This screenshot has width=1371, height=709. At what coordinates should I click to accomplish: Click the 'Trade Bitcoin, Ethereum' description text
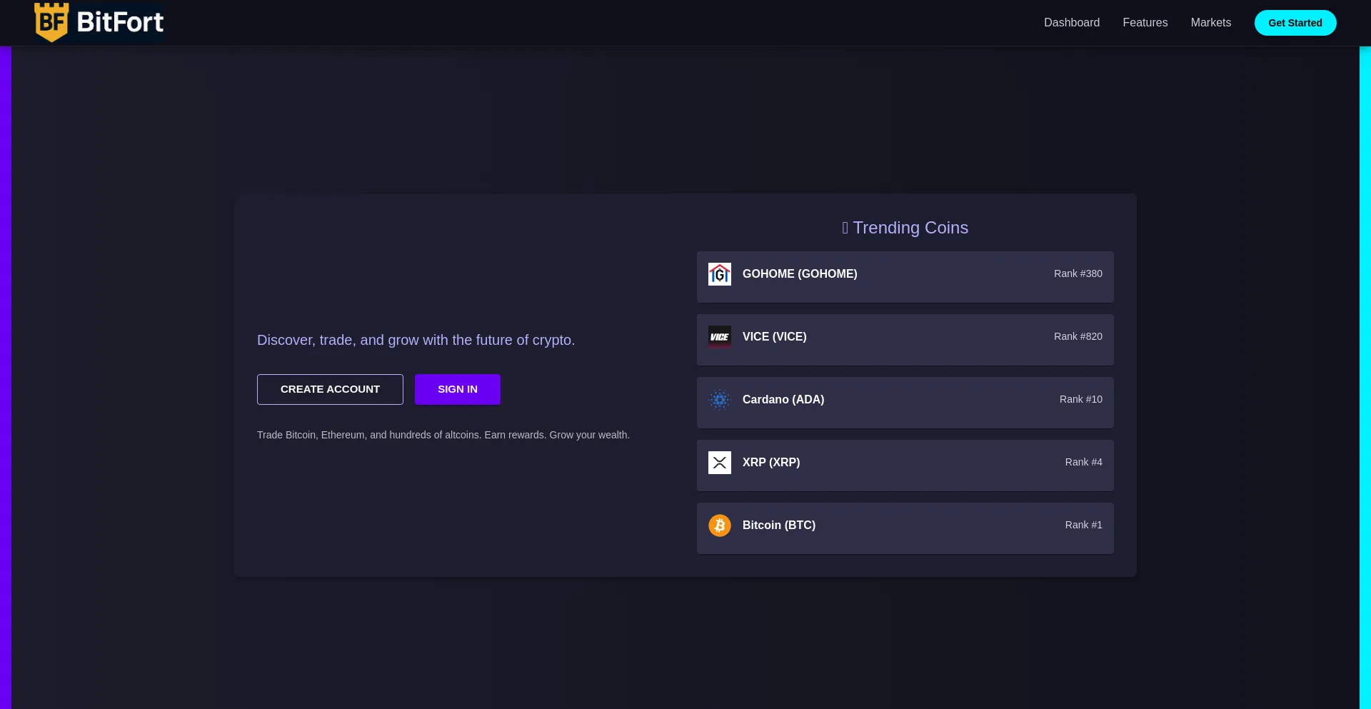click(443, 435)
